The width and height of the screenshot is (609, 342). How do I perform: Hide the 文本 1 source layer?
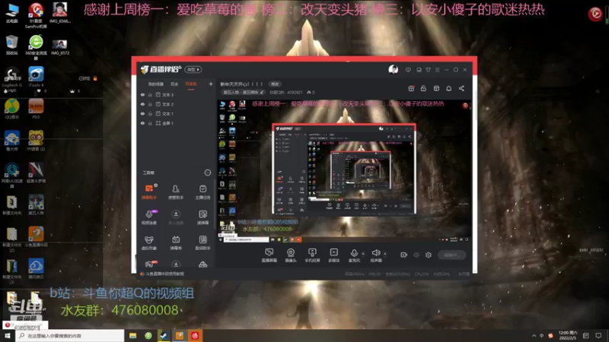142,113
